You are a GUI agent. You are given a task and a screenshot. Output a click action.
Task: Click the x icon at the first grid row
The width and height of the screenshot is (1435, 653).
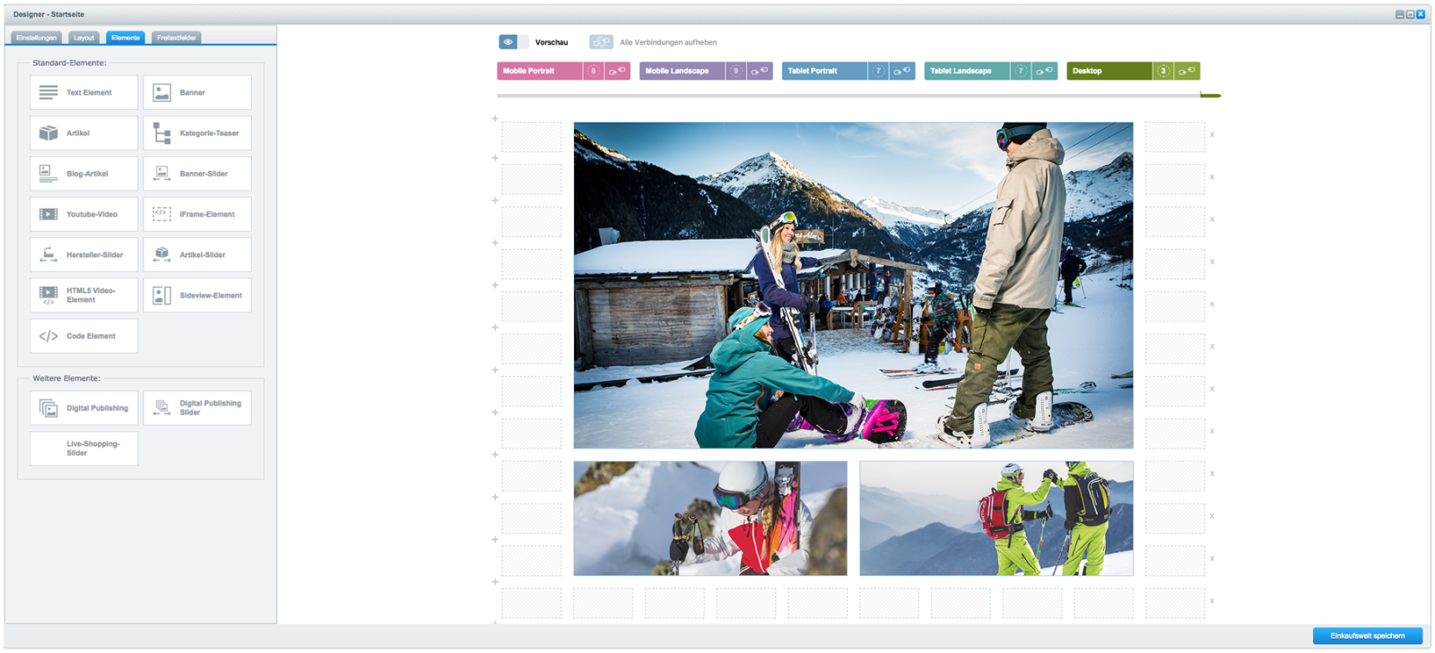point(1212,134)
